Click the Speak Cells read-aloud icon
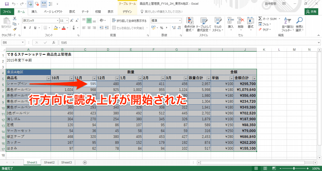The image size is (322, 171). coord(31,4)
